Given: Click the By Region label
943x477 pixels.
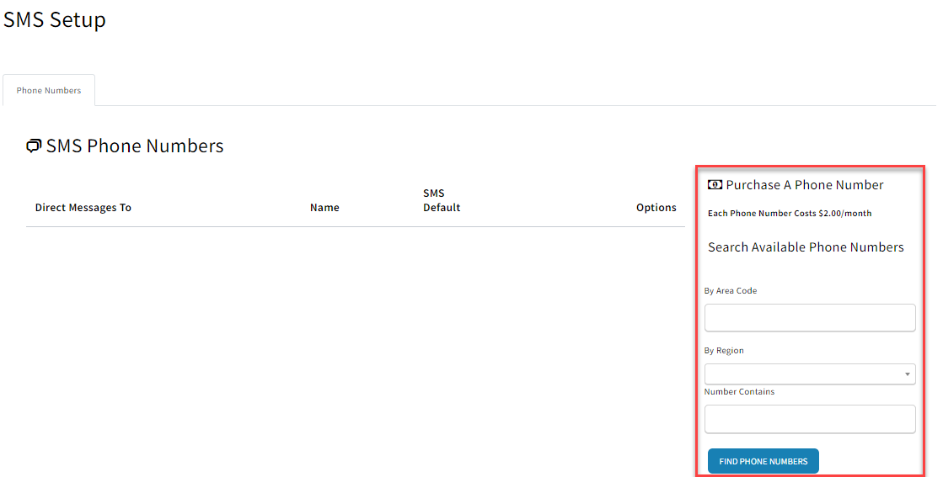Looking at the screenshot, I should [x=724, y=351].
